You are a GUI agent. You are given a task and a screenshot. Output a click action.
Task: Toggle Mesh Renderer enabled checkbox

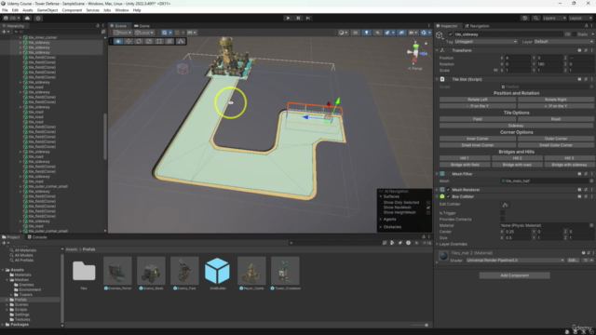click(449, 190)
